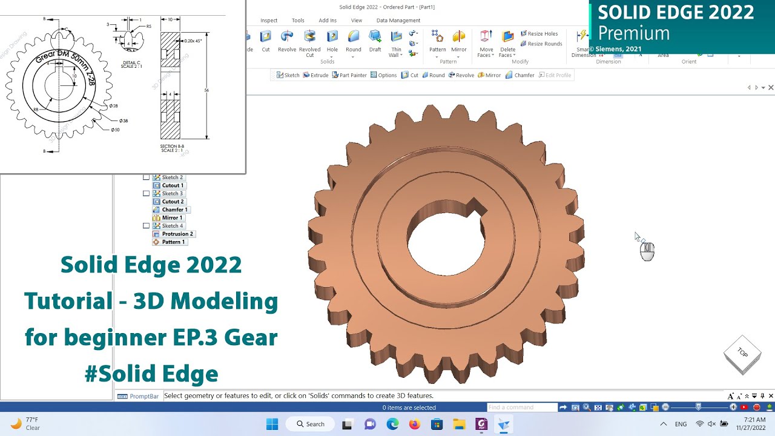Select Chamfer 1 feature in the tree

coord(171,210)
